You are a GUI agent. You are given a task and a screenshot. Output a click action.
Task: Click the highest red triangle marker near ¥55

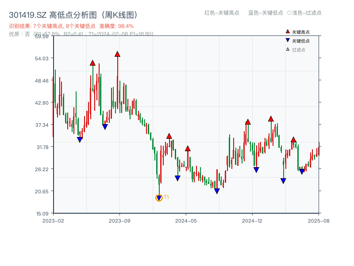tap(117, 53)
